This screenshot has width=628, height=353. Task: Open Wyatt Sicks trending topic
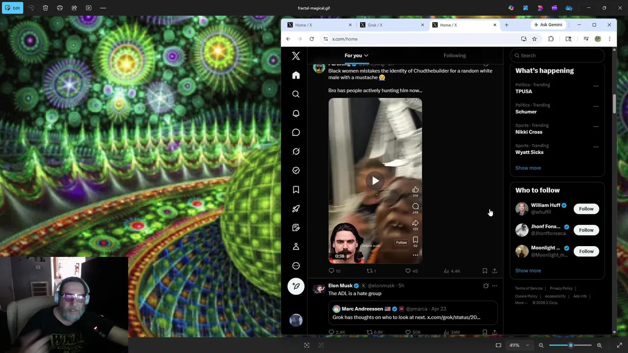(529, 152)
